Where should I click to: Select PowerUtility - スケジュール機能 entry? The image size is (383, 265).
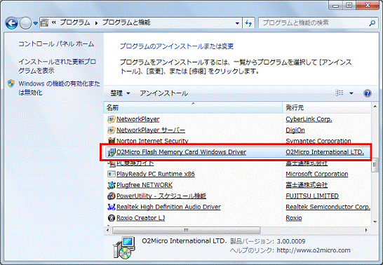161,196
